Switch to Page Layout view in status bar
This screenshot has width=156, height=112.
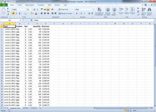128,110
